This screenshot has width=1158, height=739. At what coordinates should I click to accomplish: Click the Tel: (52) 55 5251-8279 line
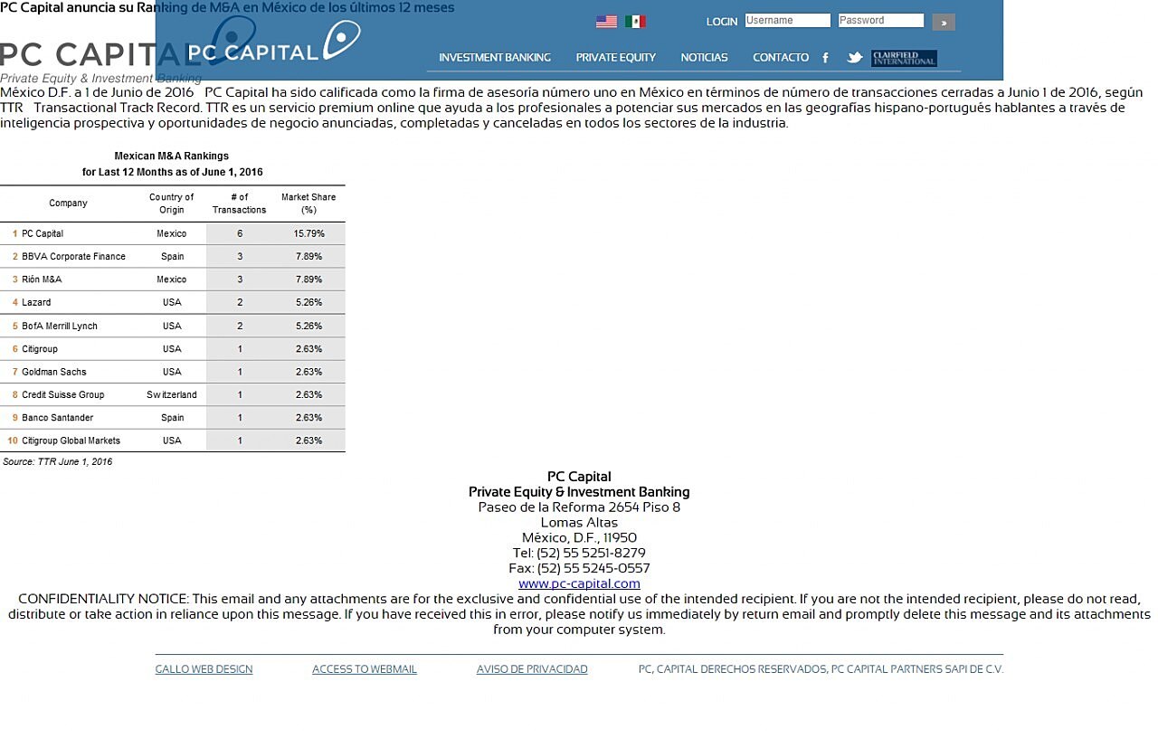coord(579,554)
